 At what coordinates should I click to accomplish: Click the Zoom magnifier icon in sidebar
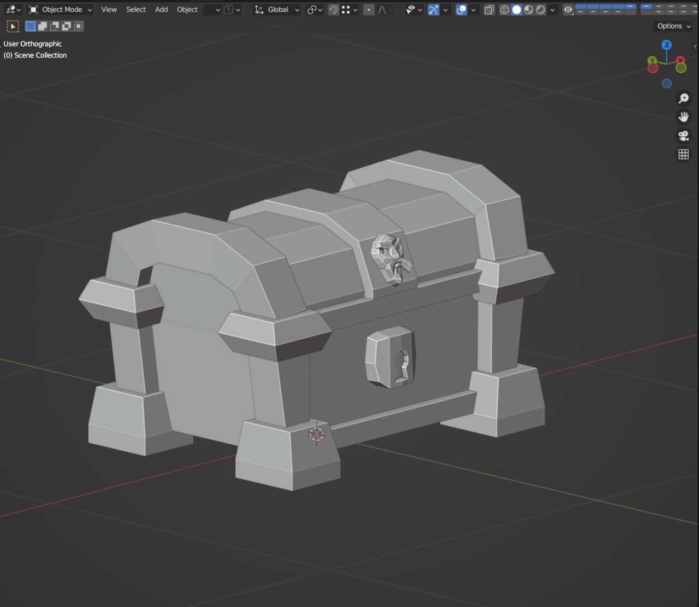pos(684,98)
